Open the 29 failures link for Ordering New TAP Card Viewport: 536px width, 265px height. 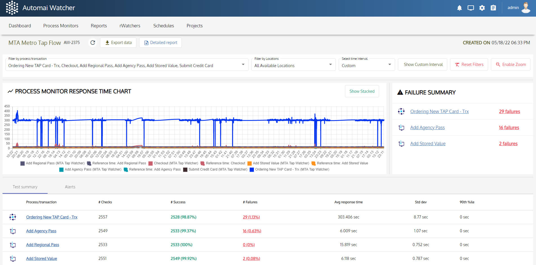click(509, 111)
